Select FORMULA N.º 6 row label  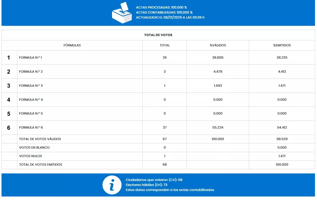tap(31, 128)
